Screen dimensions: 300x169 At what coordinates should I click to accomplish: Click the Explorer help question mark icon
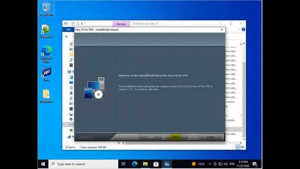click(243, 29)
